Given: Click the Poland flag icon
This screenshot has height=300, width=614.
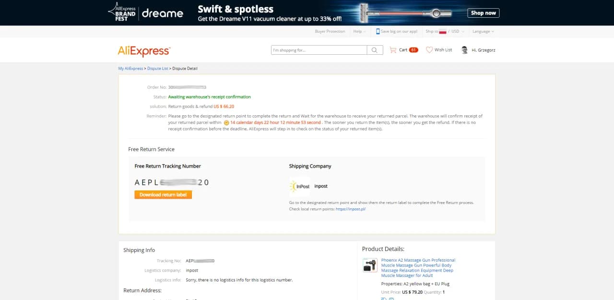Looking at the screenshot, I should pos(443,31).
